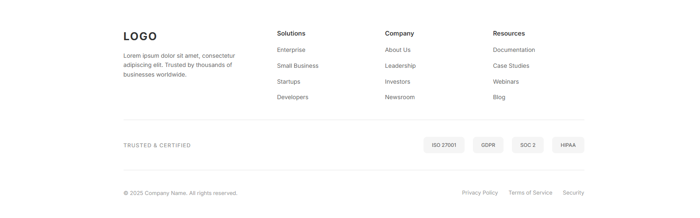Viewport: 700px width, 218px height.
Task: Select the Investors link
Action: pyautogui.click(x=397, y=82)
